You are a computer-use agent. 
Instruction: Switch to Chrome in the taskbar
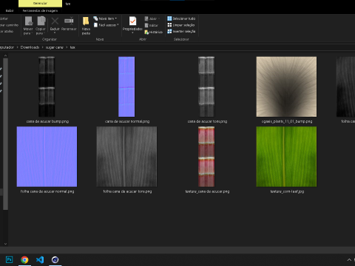click(24, 259)
